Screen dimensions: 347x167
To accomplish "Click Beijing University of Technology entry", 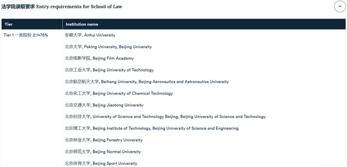I will pyautogui.click(x=109, y=70).
